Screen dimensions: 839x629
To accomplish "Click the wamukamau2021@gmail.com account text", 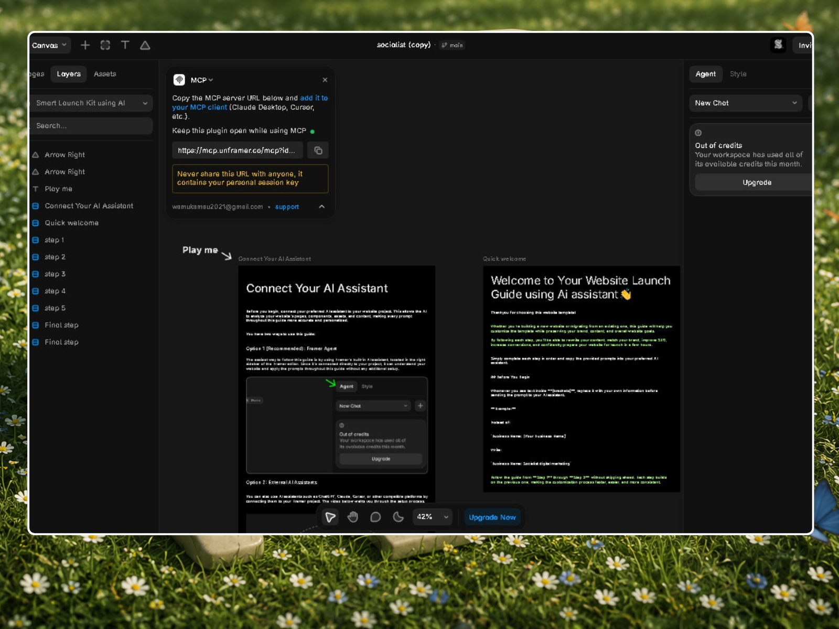I will point(218,207).
